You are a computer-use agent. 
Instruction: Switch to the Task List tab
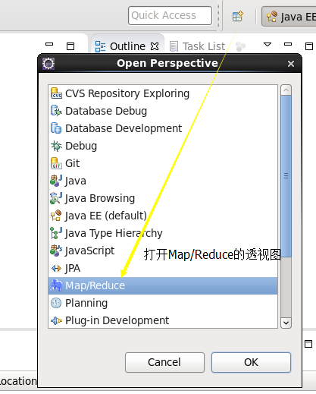[x=197, y=46]
